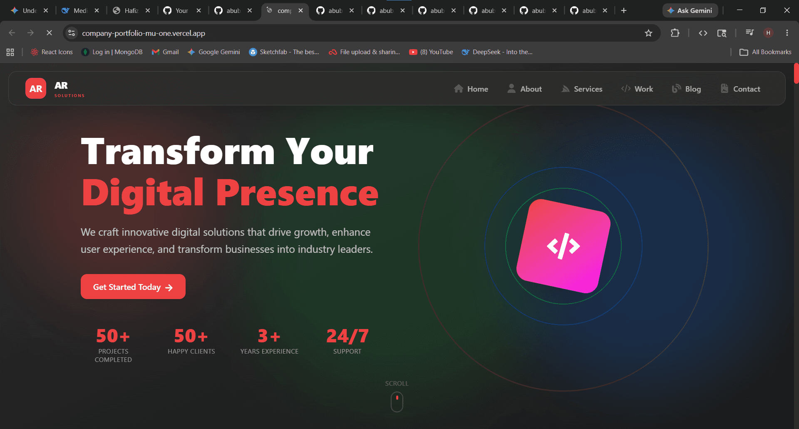
Task: Open File upload & sharing bookmark
Action: pyautogui.click(x=364, y=52)
